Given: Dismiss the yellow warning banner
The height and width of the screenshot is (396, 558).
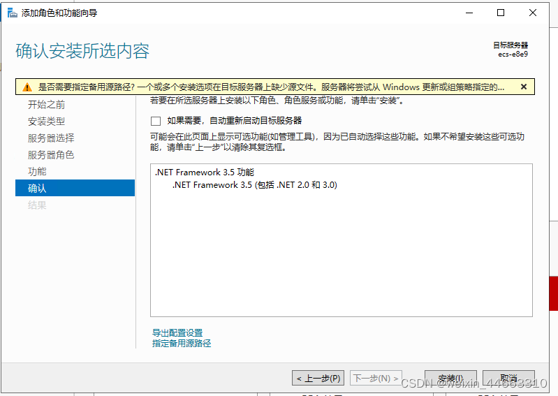Looking at the screenshot, I should click(523, 87).
